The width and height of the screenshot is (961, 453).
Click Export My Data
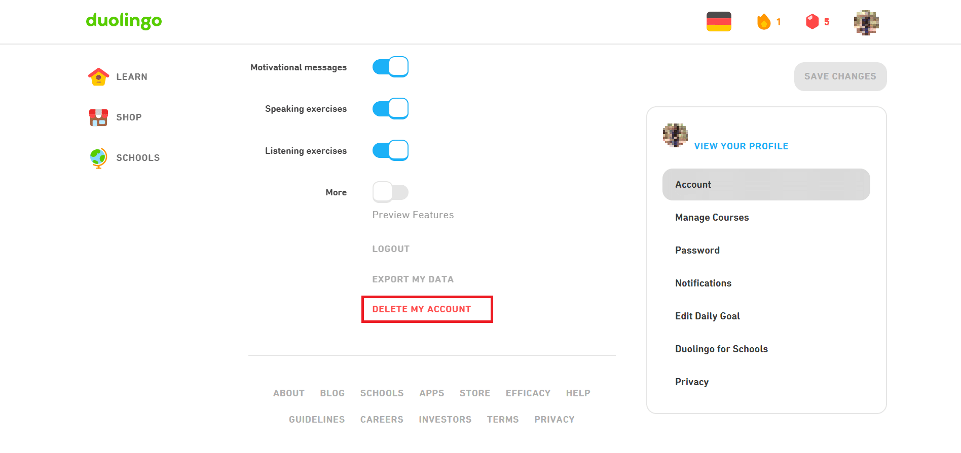(x=413, y=279)
